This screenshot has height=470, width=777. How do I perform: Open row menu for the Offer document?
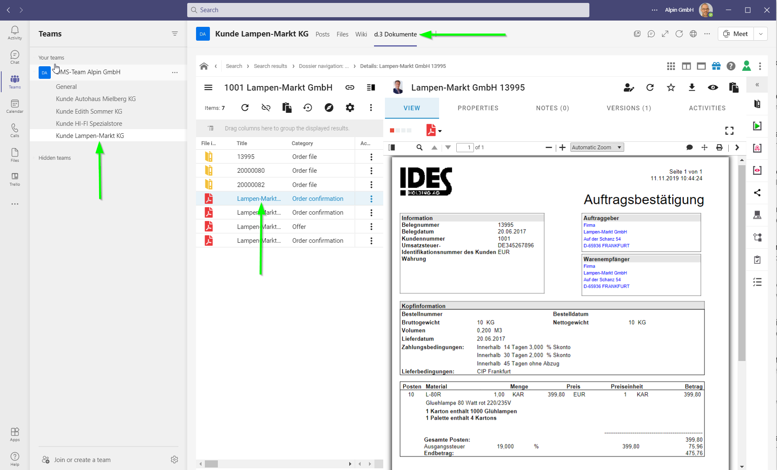371,226
